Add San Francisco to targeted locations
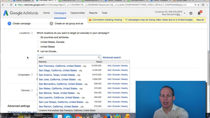The width and height of the screenshot is (210, 118). (109, 66)
